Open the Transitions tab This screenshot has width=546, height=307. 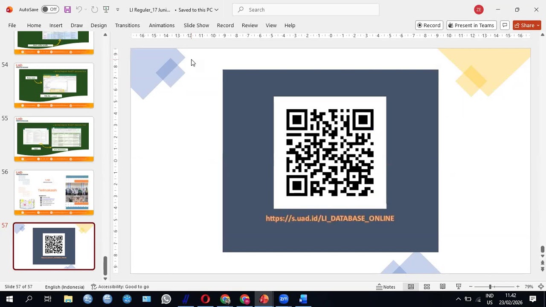pos(127,25)
